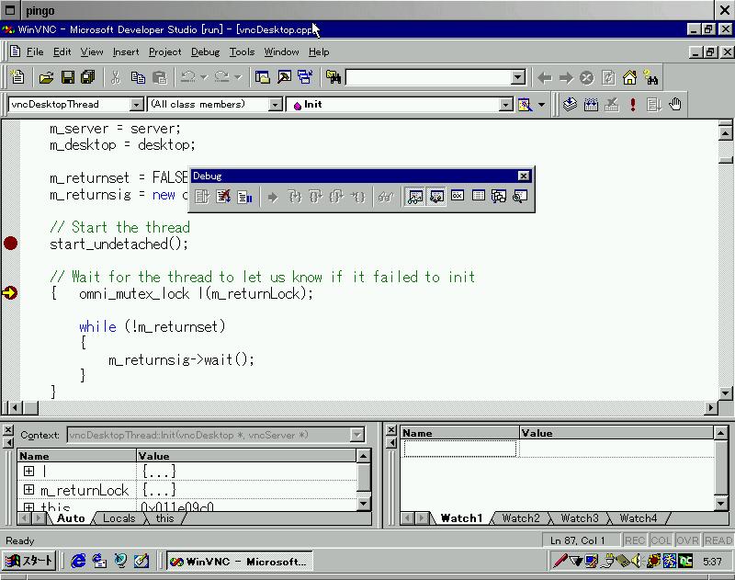Open the Context dropdown in Variables pane

pyautogui.click(x=357, y=435)
